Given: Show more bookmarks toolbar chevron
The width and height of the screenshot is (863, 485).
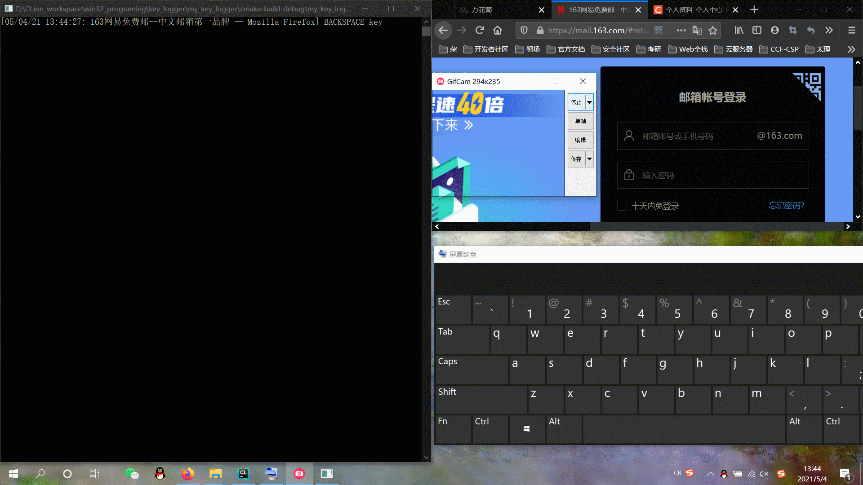Looking at the screenshot, I should [x=851, y=49].
